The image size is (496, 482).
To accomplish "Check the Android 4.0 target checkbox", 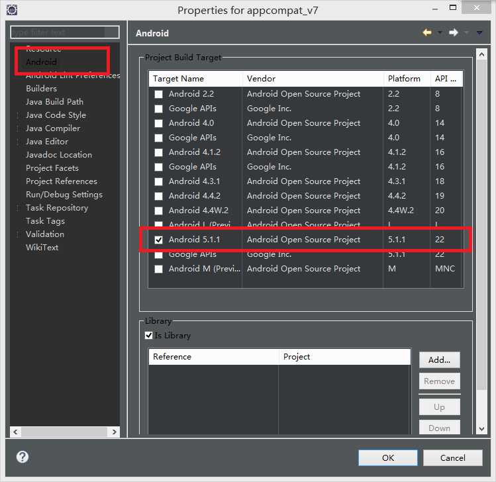I will point(158,123).
